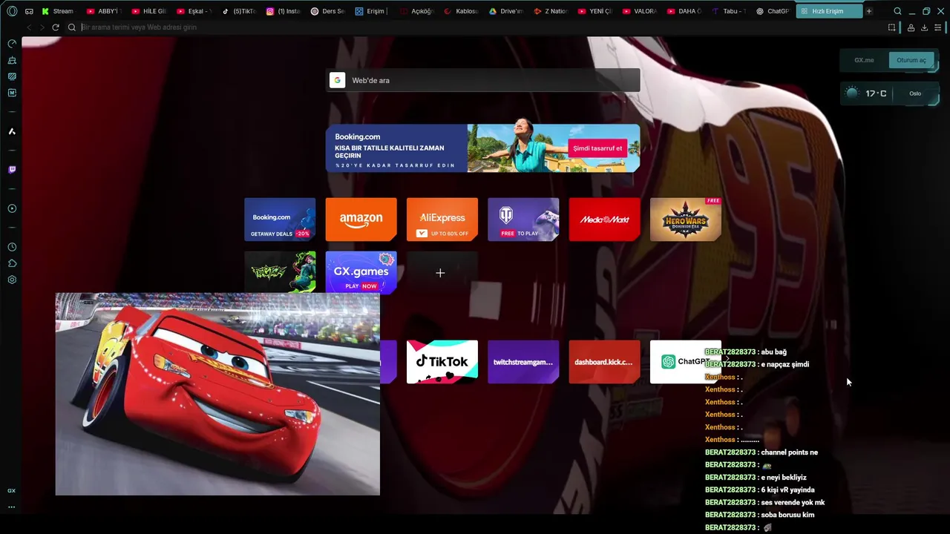This screenshot has height=534, width=950.
Task: Switch to the Açıköğr tab
Action: click(416, 11)
